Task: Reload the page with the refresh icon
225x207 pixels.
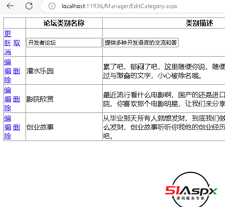Action: (x=29, y=6)
